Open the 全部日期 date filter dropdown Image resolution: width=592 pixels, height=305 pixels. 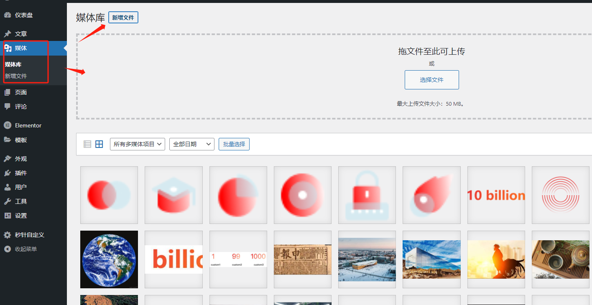click(192, 144)
